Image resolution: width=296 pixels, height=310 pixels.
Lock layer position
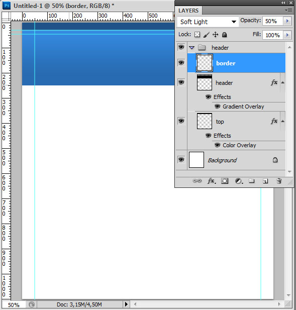click(215, 35)
